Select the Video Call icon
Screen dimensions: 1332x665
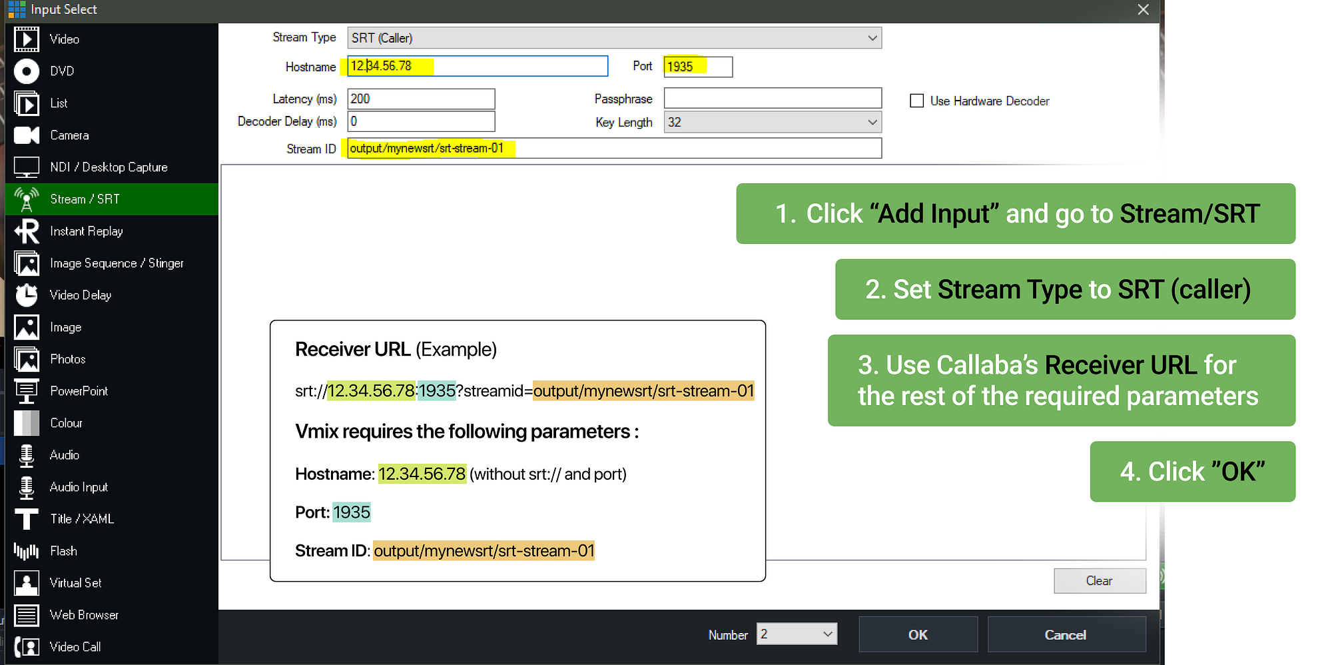tap(27, 646)
